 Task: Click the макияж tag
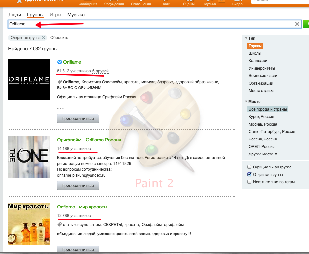[148, 82]
